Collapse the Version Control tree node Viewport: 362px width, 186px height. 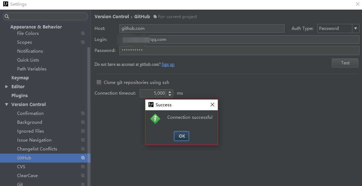pos(6,105)
